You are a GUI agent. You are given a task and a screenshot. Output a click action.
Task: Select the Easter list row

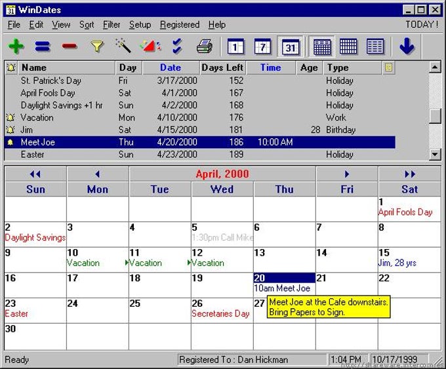point(199,155)
